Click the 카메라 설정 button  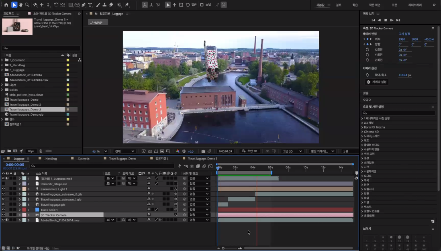pos(377,82)
